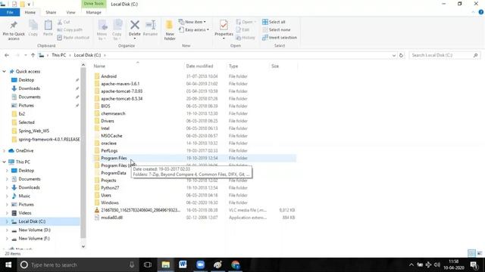The width and height of the screenshot is (485, 272).
Task: Click Cut in Clipboard group
Action: click(x=64, y=22)
